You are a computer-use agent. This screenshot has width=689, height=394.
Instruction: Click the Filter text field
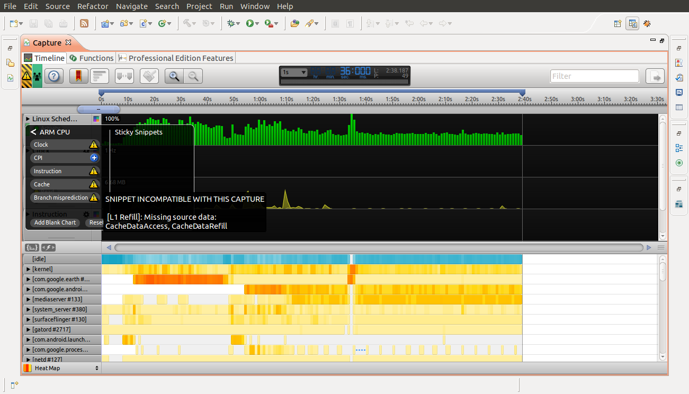tap(594, 76)
